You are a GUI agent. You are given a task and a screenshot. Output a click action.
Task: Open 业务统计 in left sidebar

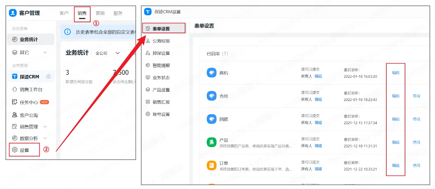(x=31, y=39)
